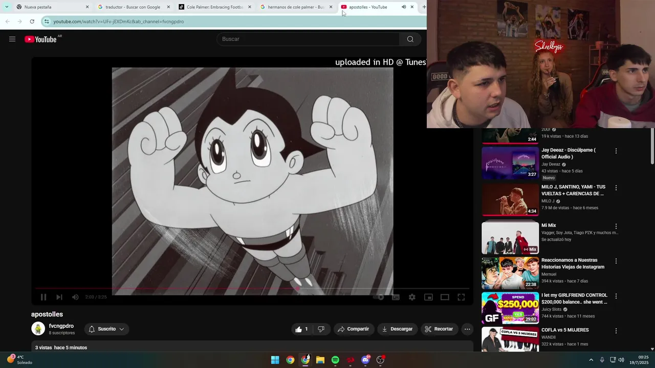Skip to the next video

point(59,297)
